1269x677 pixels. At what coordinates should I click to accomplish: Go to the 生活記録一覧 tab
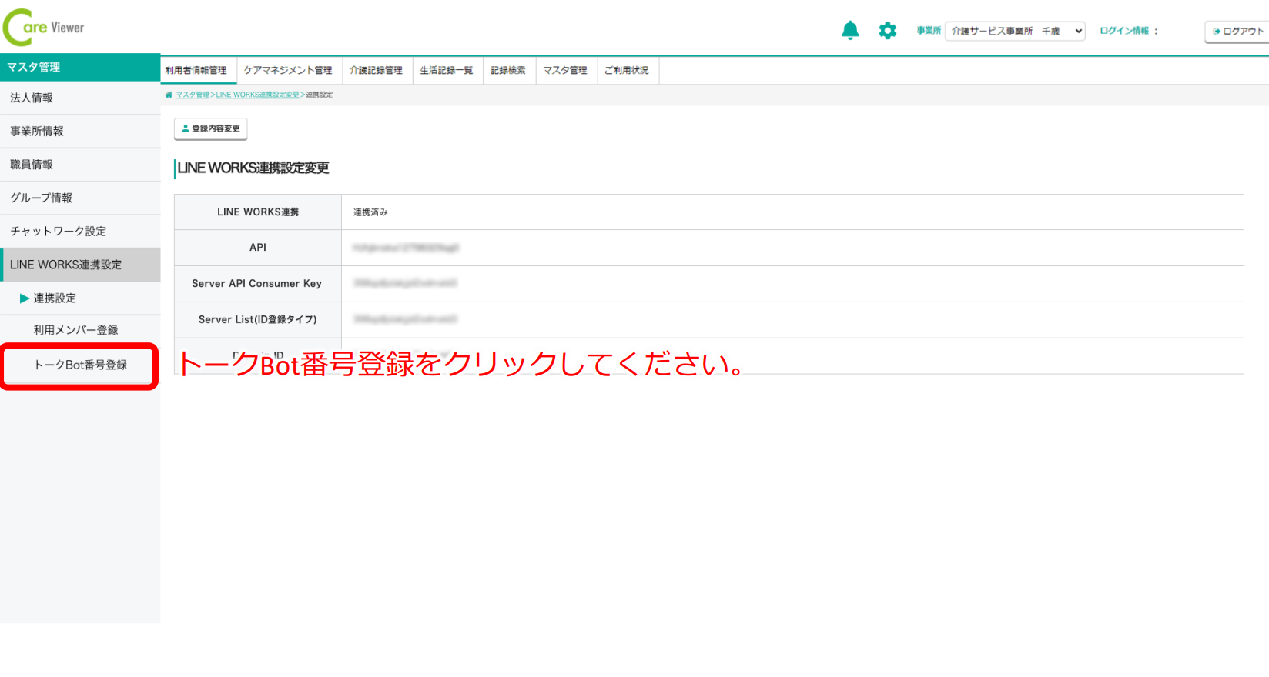click(447, 70)
